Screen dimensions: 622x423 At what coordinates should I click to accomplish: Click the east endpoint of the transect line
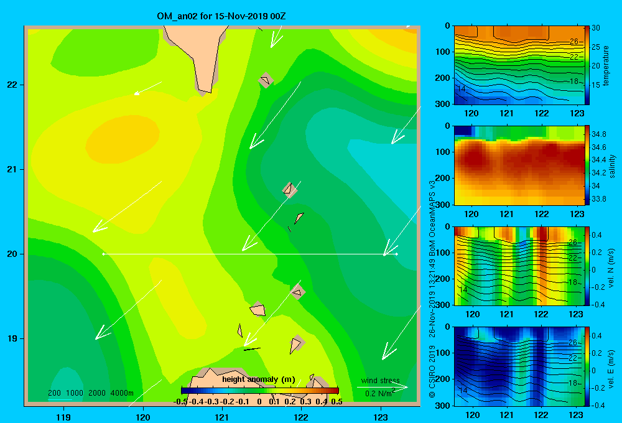click(x=396, y=254)
